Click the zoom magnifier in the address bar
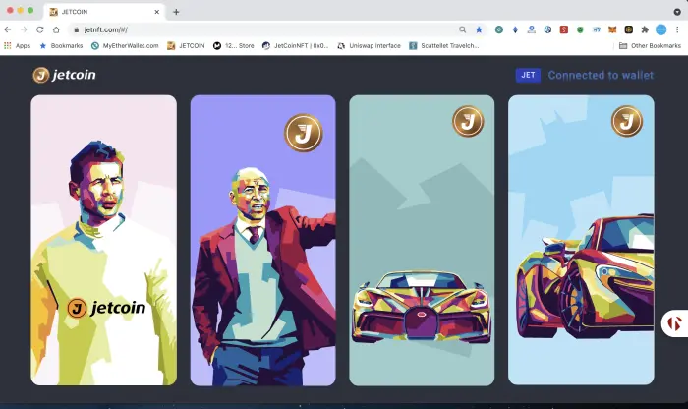 [x=463, y=29]
